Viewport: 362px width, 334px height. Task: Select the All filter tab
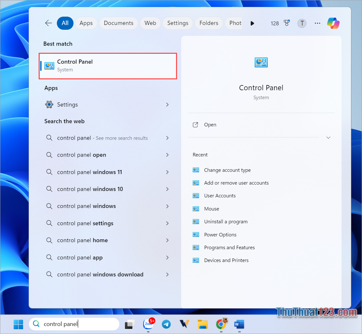(x=65, y=23)
